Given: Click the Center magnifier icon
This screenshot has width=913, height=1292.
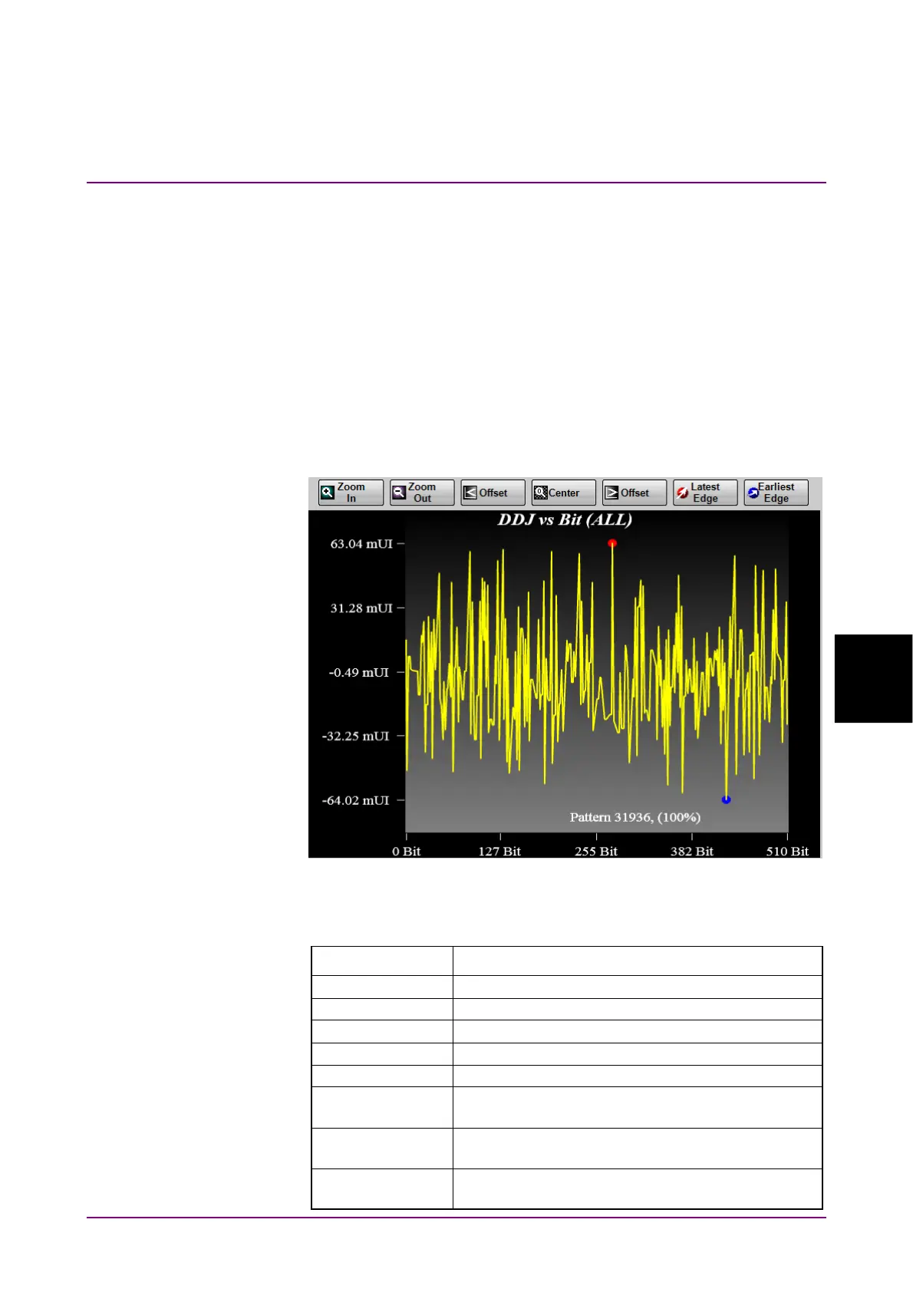Looking at the screenshot, I should tap(541, 493).
